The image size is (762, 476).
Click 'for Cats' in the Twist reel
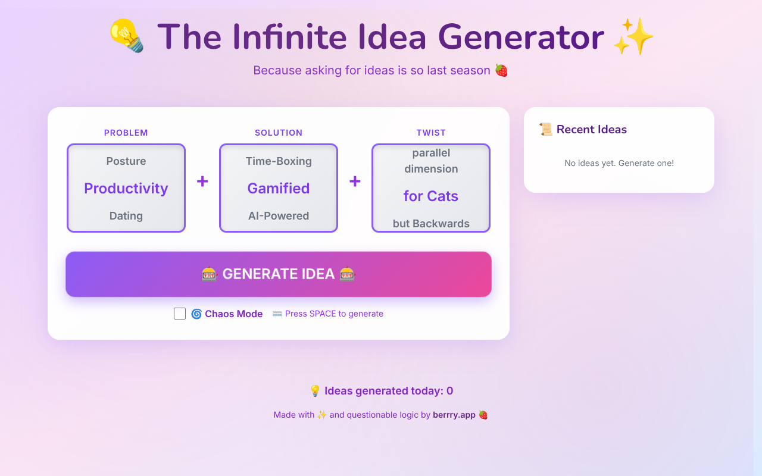[x=430, y=196]
